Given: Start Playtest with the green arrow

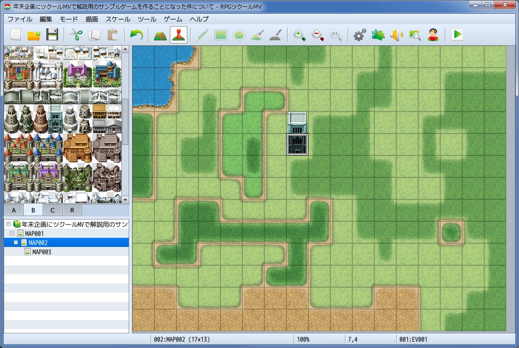Looking at the screenshot, I should point(457,35).
